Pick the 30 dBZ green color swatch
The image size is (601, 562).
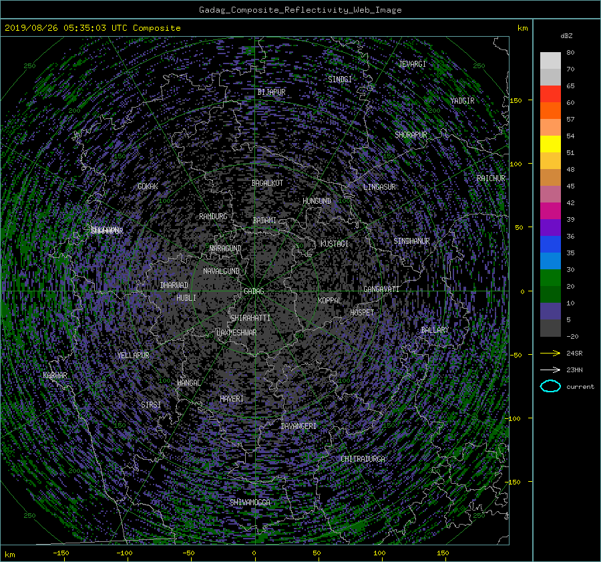[x=550, y=278]
